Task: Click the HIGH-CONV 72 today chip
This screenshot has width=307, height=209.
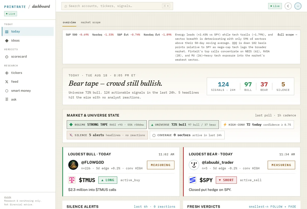Action: 257,125
